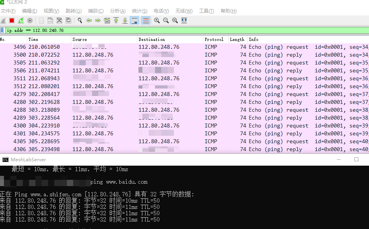Click the ping www.baidu.com command line

119,182
